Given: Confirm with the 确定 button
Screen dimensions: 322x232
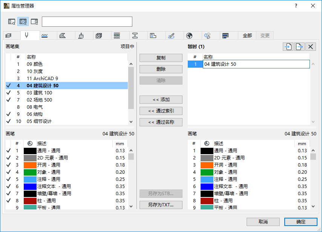Looking at the screenshot, I should click(x=301, y=222).
